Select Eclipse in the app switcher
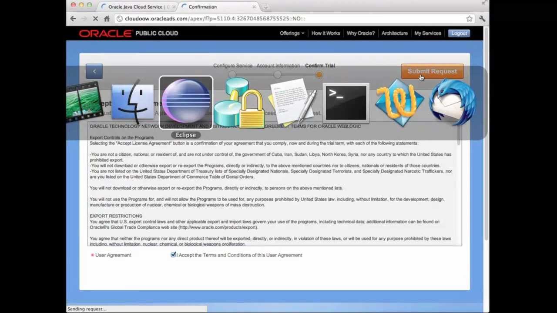Image resolution: width=557 pixels, height=313 pixels. coord(186,103)
